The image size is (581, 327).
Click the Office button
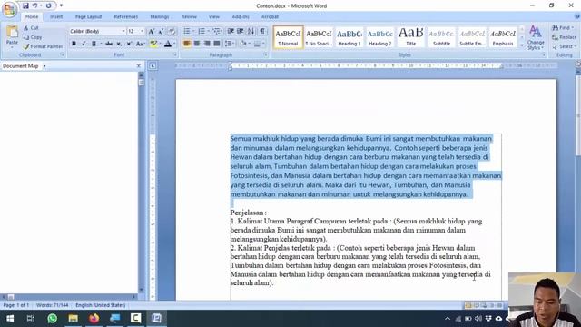[x=9, y=10]
